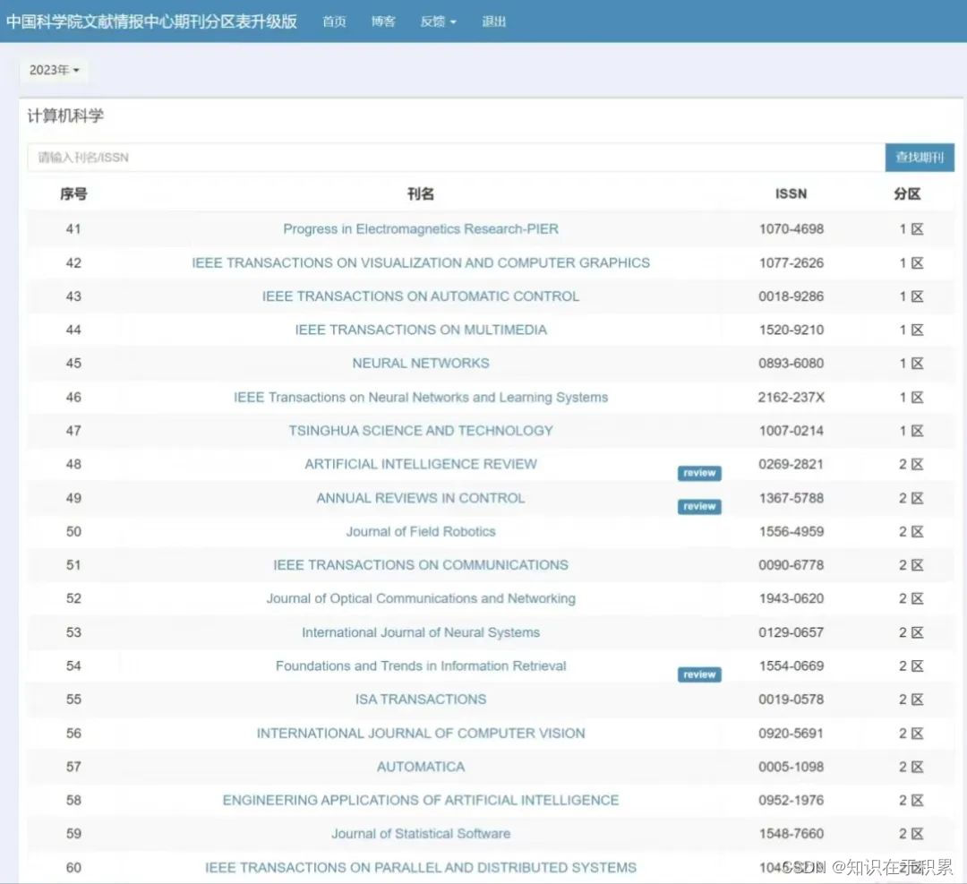Select ISSN 0018-9286 cell

tap(792, 296)
